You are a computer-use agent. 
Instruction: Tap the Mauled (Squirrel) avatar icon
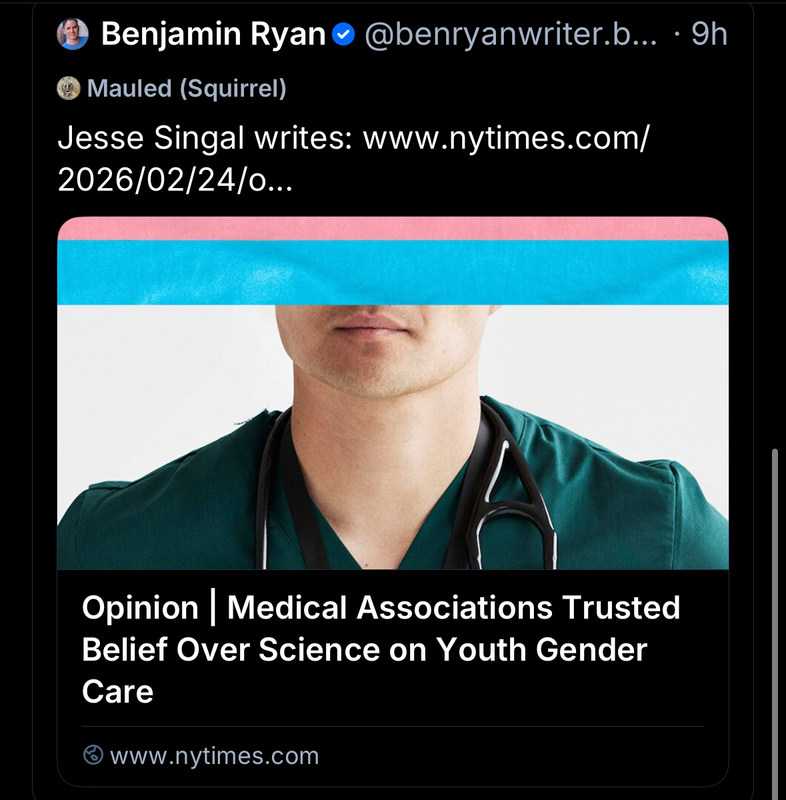coord(69,88)
